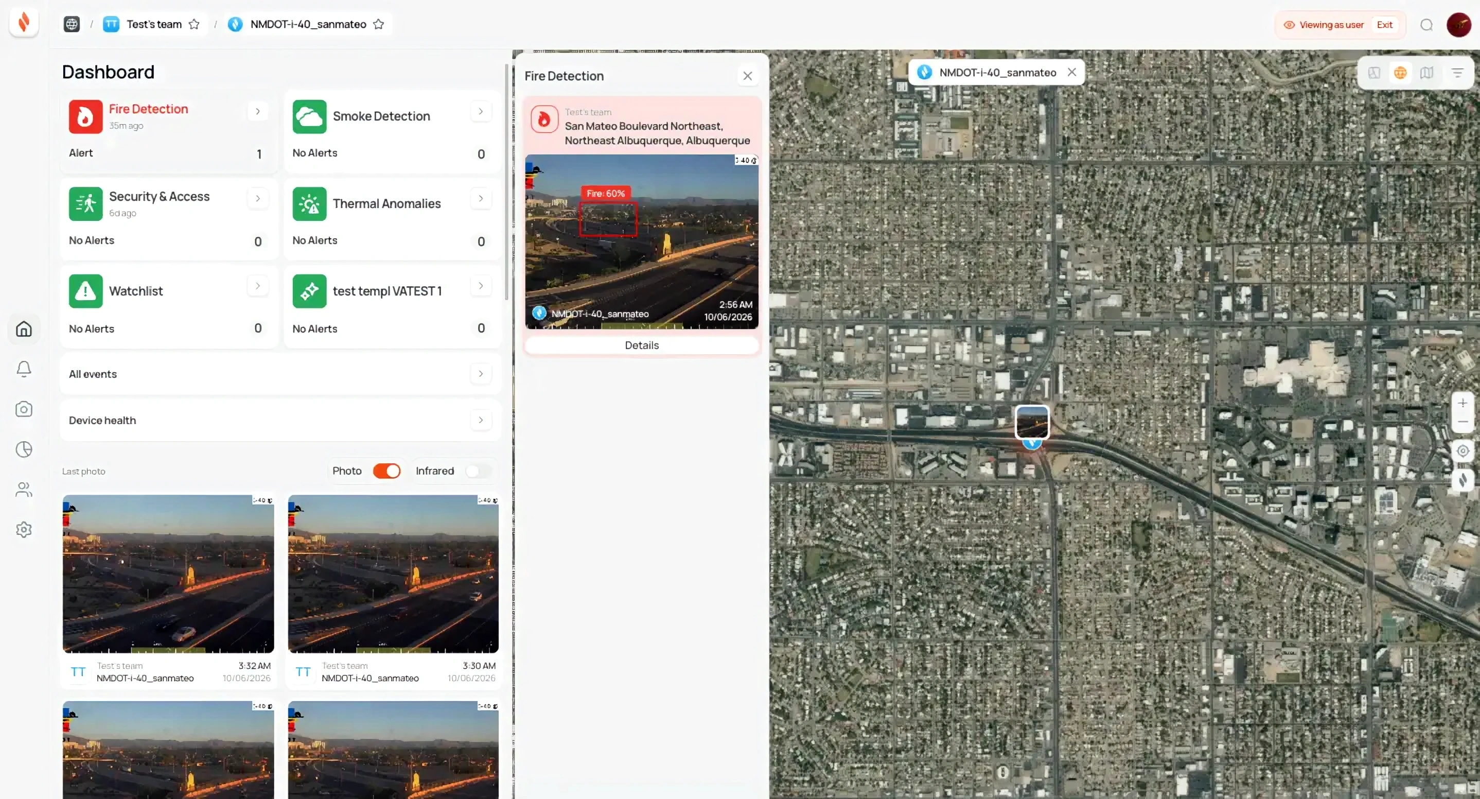Open the Home icon in sidebar
The height and width of the screenshot is (799, 1480).
click(x=24, y=329)
